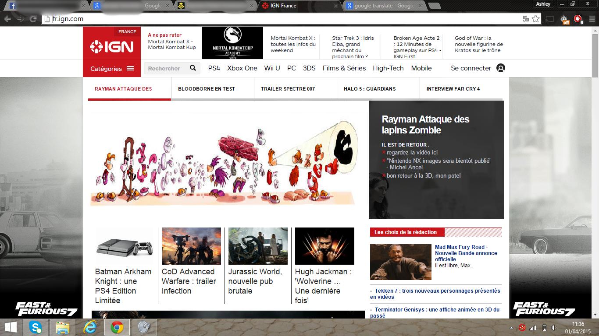Open a new browser tab

pyautogui.click(x=434, y=6)
